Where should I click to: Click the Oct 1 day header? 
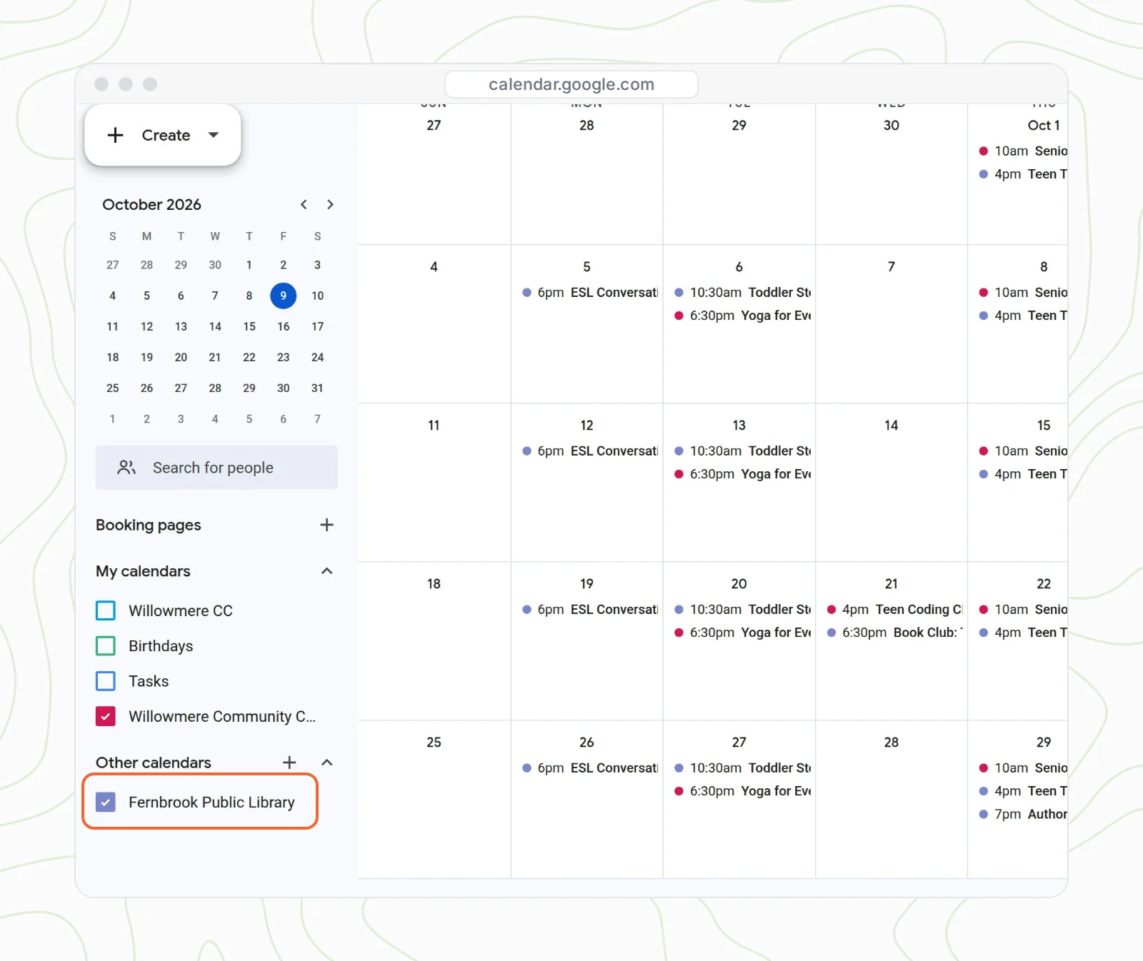[x=1043, y=126]
